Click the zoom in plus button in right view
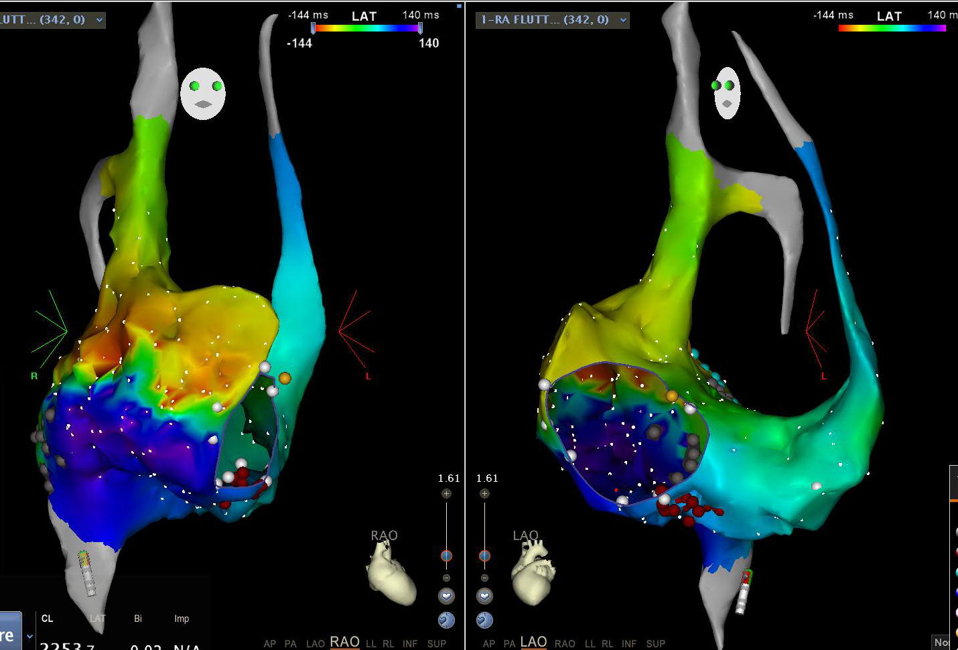This screenshot has width=958, height=650. (x=484, y=494)
